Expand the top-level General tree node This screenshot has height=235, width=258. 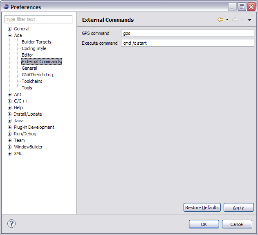[9, 29]
